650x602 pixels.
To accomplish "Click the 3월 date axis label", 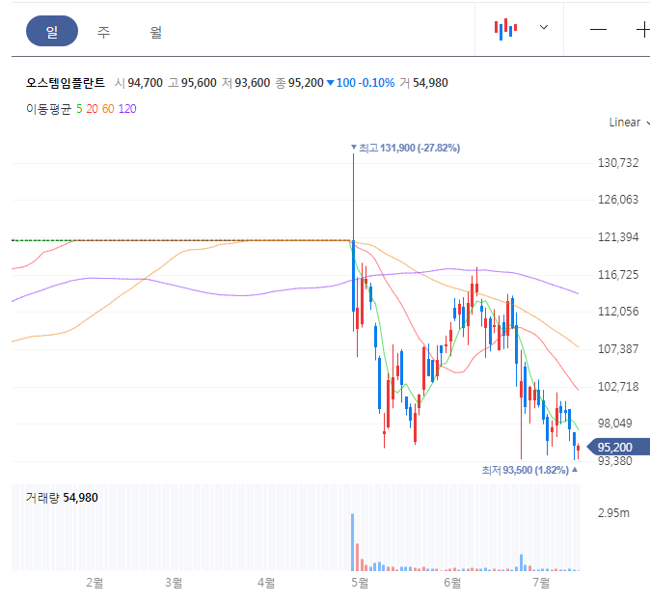I will point(174,583).
